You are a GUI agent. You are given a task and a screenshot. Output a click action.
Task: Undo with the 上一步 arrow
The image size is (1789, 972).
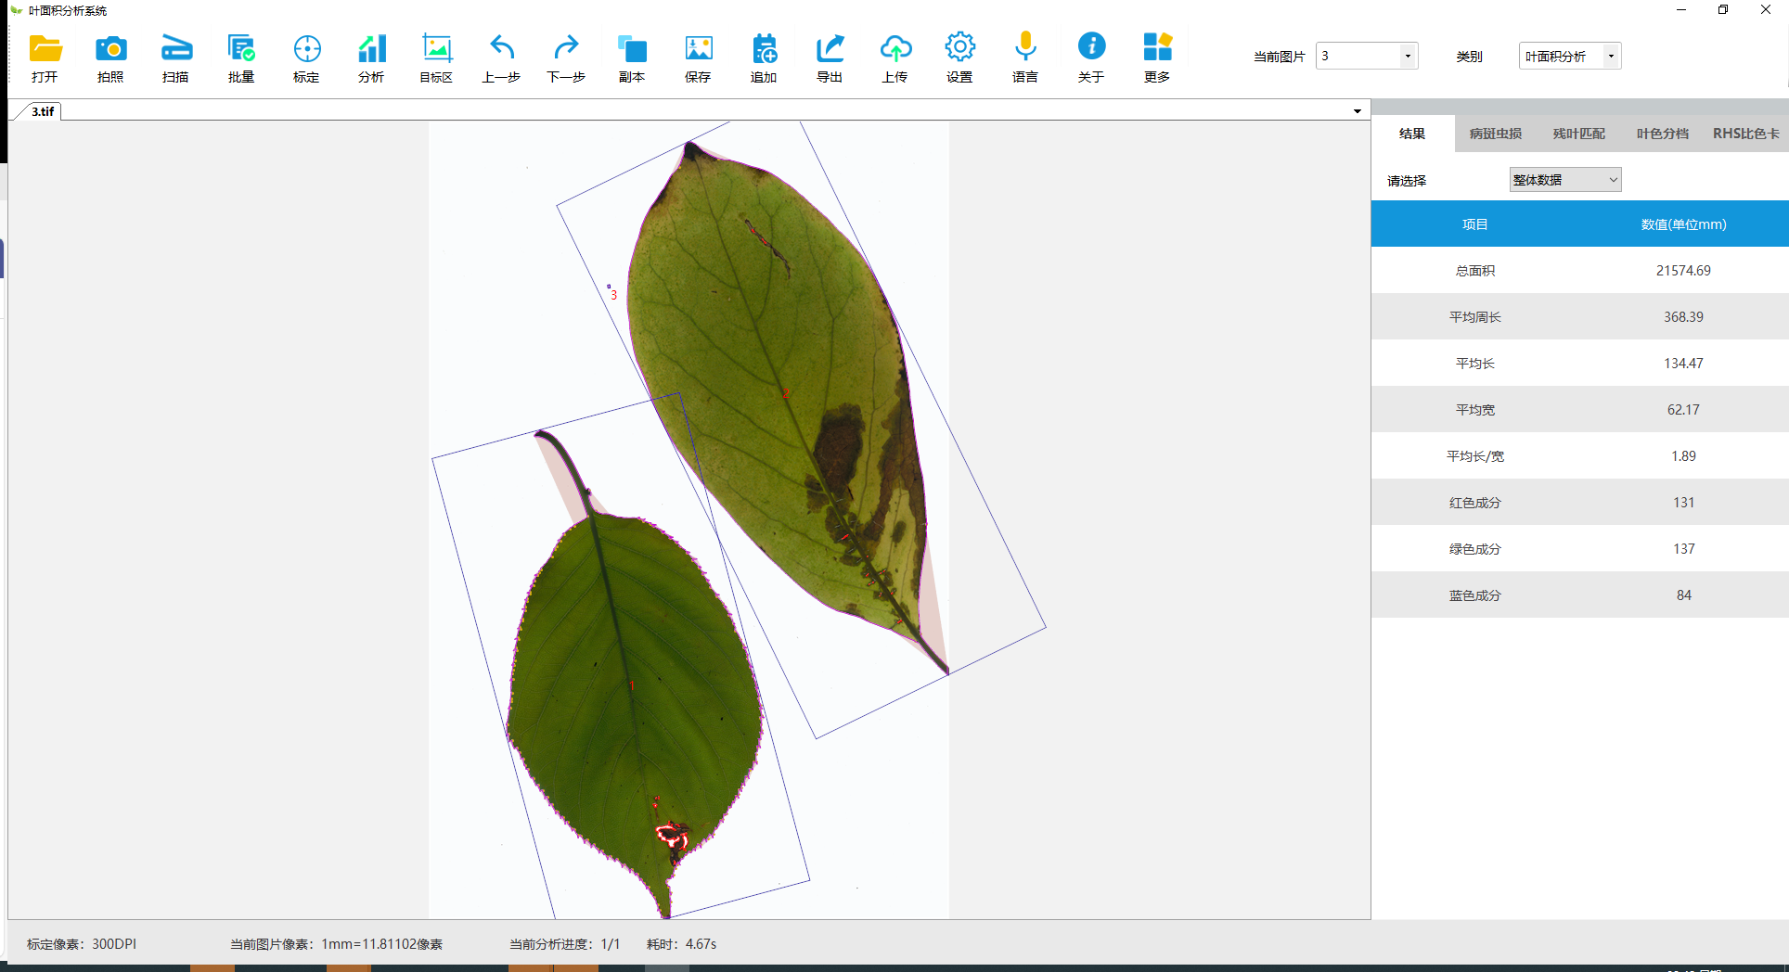(501, 49)
